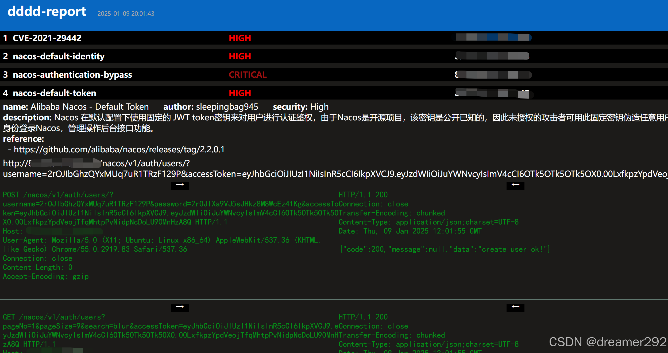Click the dddd-report page title
Image resolution: width=668 pixels, height=353 pixels.
[x=47, y=11]
